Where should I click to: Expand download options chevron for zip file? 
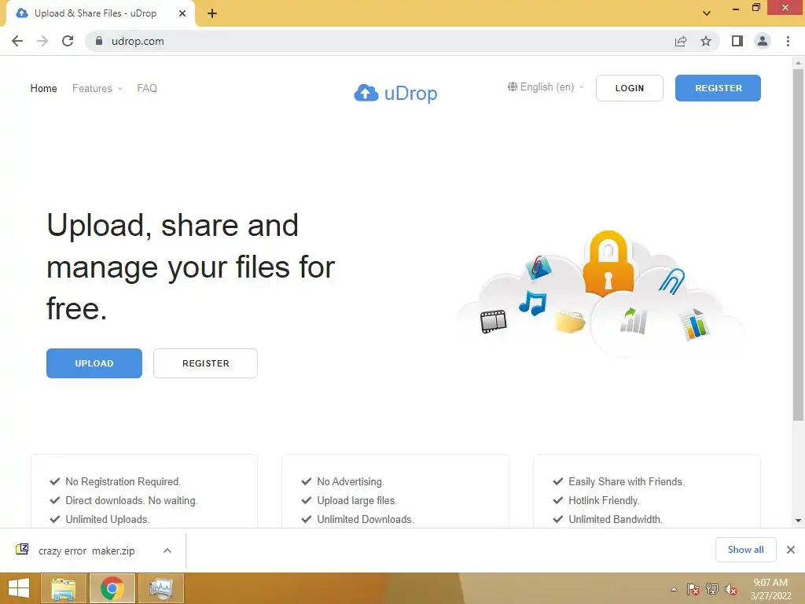167,551
